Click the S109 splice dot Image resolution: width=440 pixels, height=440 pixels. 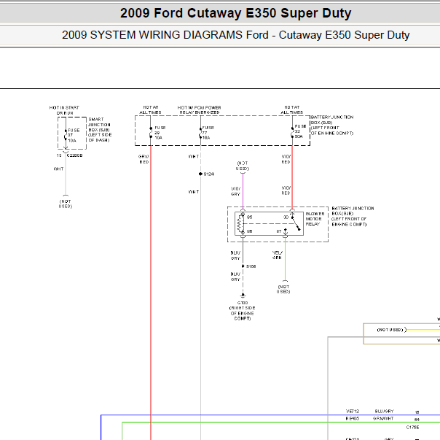[243, 266]
